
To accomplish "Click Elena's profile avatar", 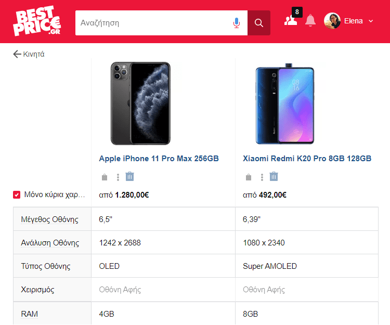I will pos(332,21).
